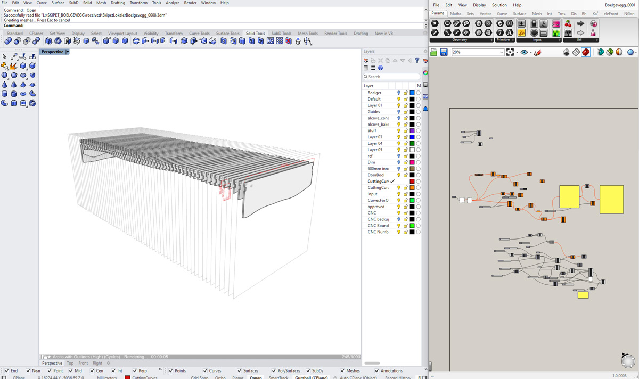Open the Grasshopper zoom percentage dropdown
Screen dimensions: 639x379
tap(502, 52)
